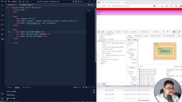Select the TERMINAL panel tab
The image size is (182, 102).
(x=17, y=87)
